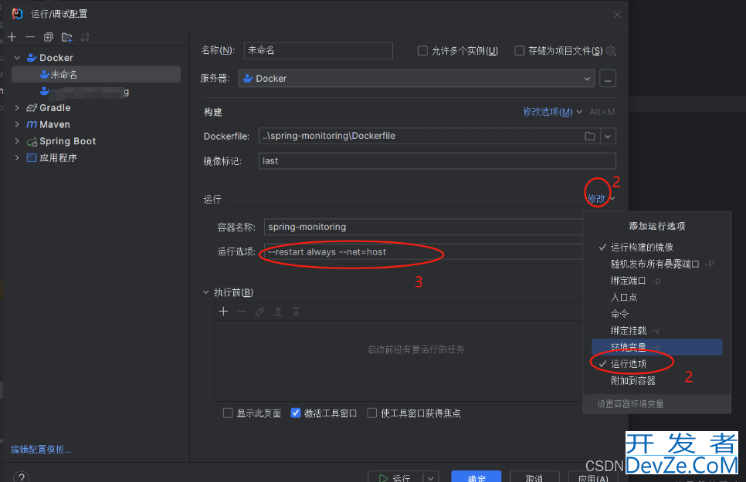Click the 确定 OK button
This screenshot has height=482, width=746.
pyautogui.click(x=476, y=477)
